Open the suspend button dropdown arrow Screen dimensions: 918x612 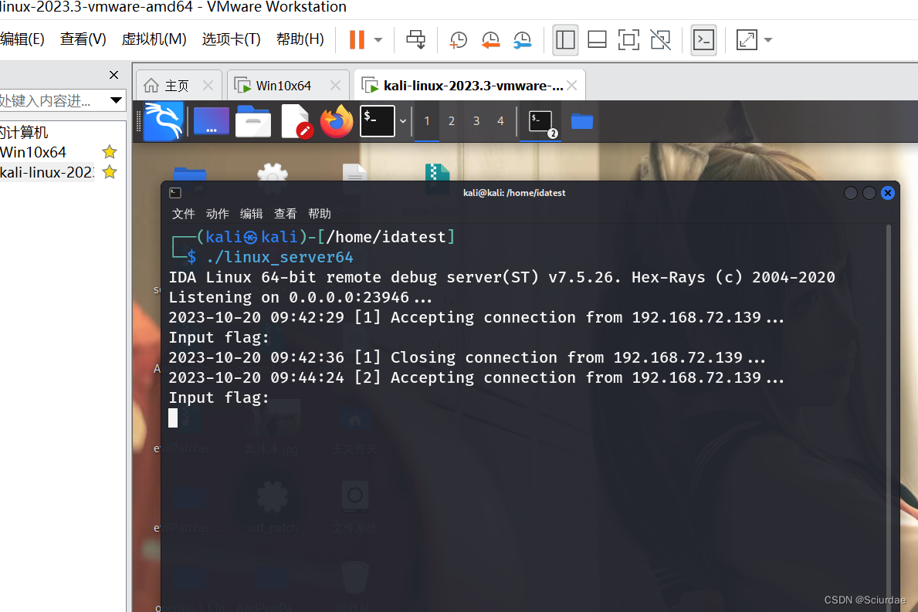378,39
